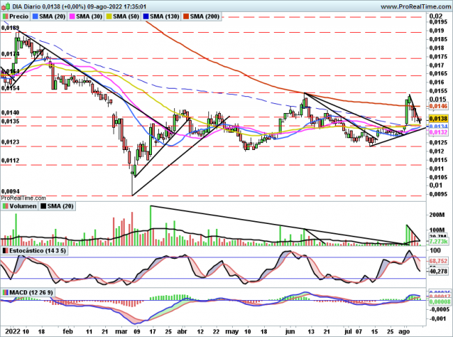Click the Volumen panel color icon
Image resolution: width=453 pixels, height=337 pixels.
click(6, 207)
